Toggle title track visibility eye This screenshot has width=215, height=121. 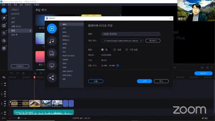click(5, 83)
